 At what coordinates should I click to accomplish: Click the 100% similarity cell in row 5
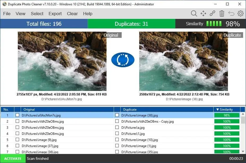[x=227, y=140]
